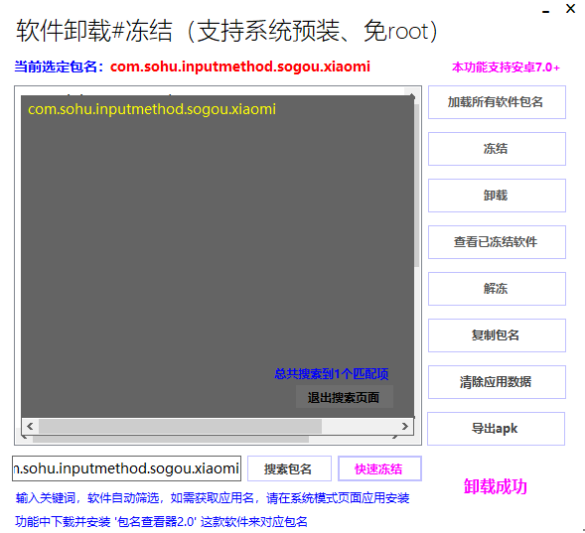
Task: Click 本功能支持安卓7.0+ notice text
Action: (x=506, y=67)
